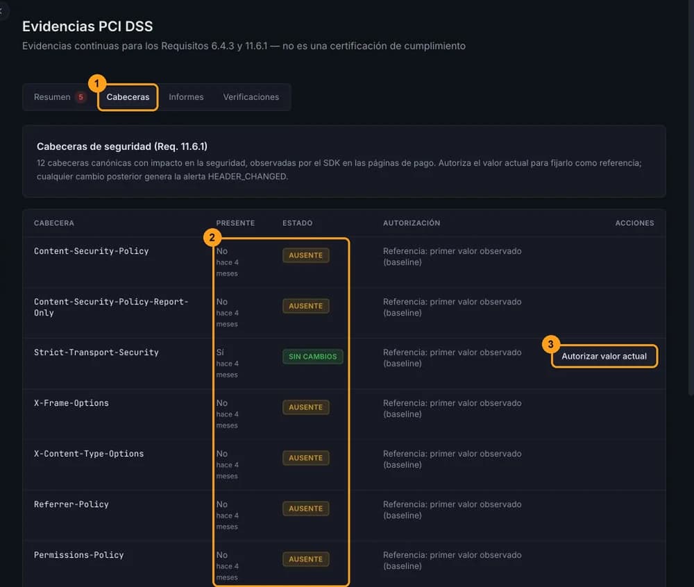Click the CABECERA column header
694x587 pixels.
click(54, 223)
